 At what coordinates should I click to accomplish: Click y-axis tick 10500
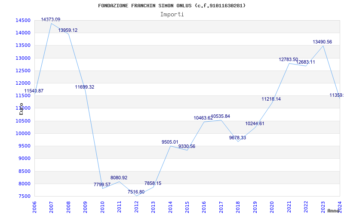tap(23, 121)
